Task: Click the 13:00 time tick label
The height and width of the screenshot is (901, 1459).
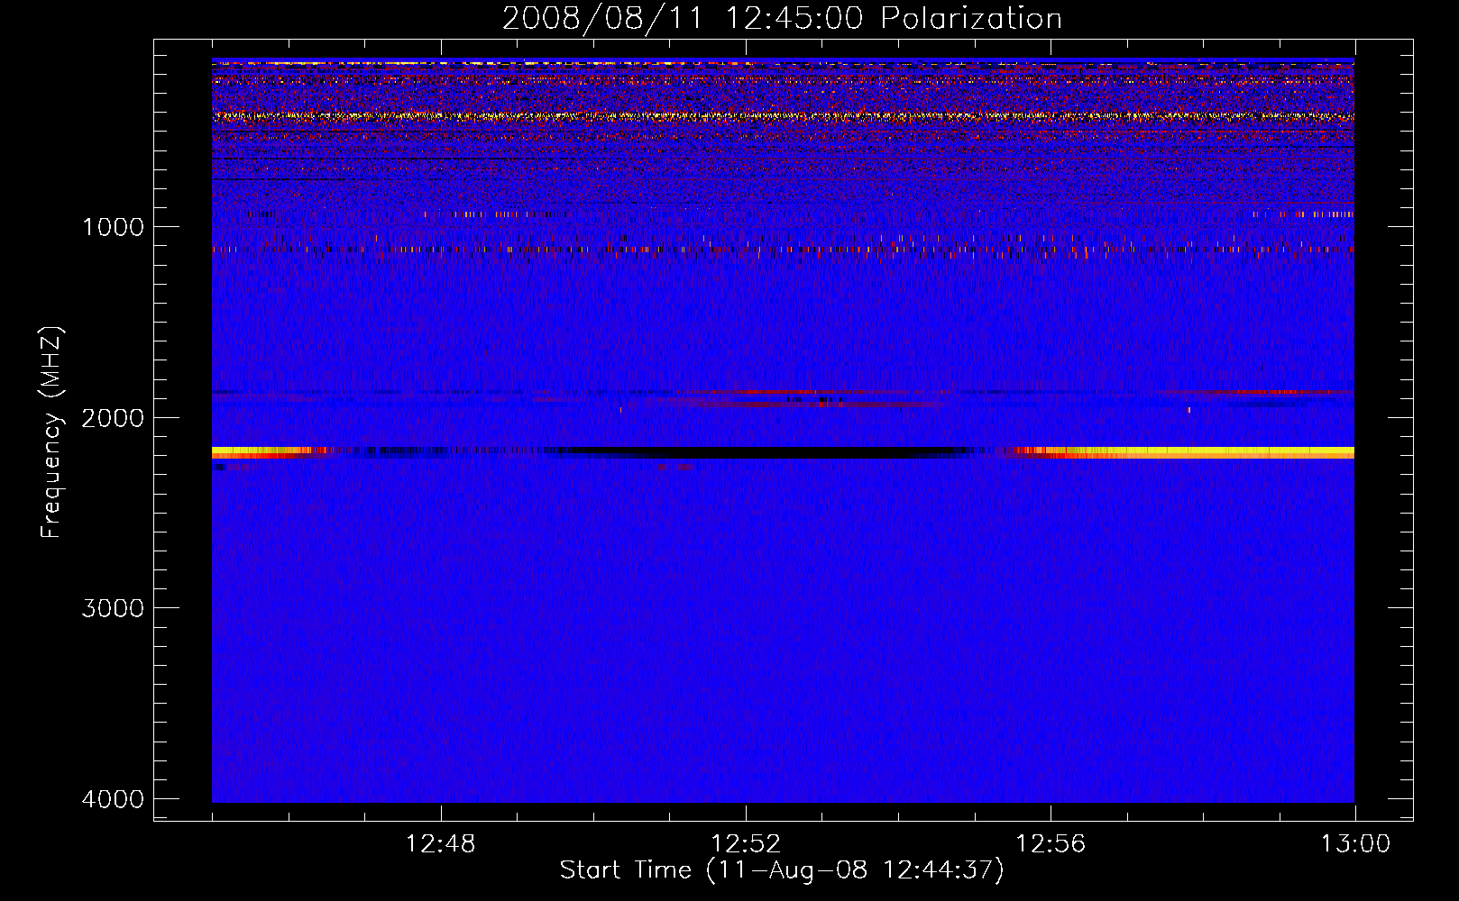Action: [1355, 844]
